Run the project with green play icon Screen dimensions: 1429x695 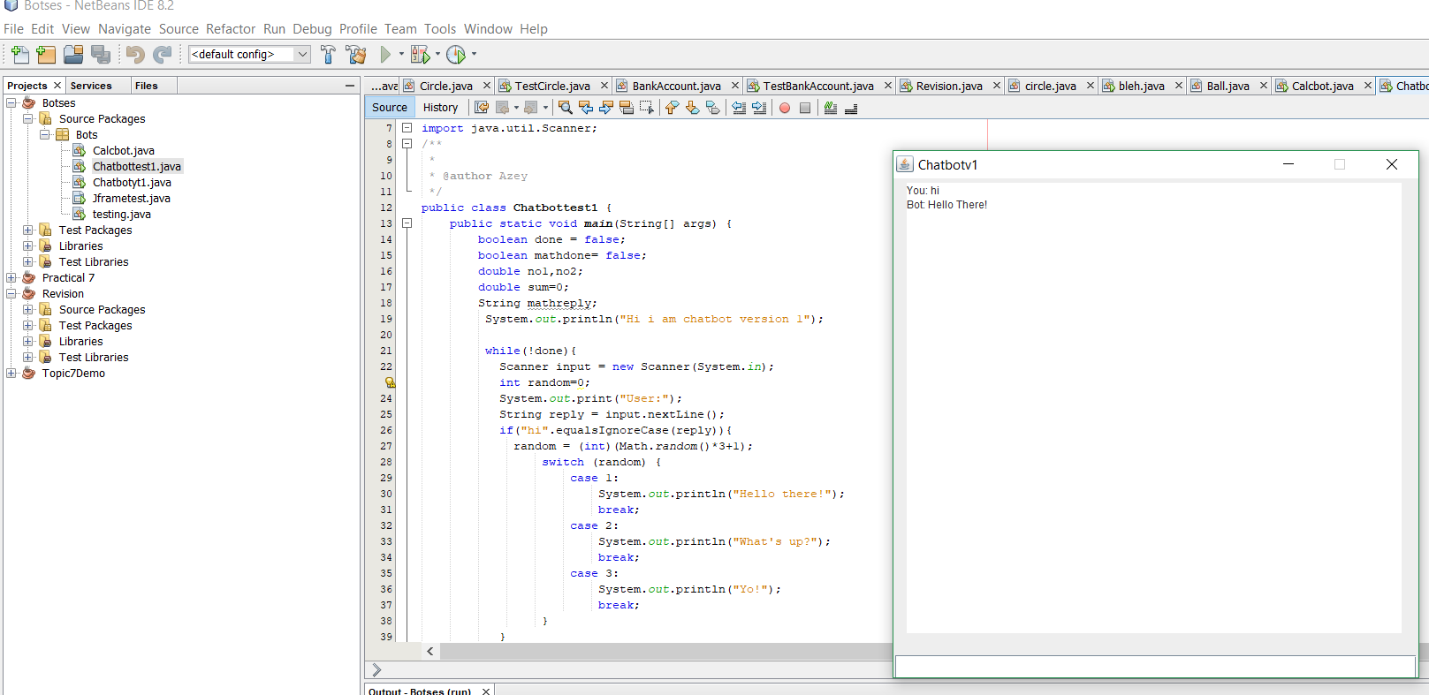pos(385,55)
